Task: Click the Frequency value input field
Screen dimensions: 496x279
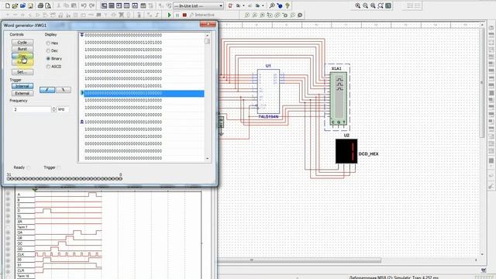Action: click(x=32, y=109)
